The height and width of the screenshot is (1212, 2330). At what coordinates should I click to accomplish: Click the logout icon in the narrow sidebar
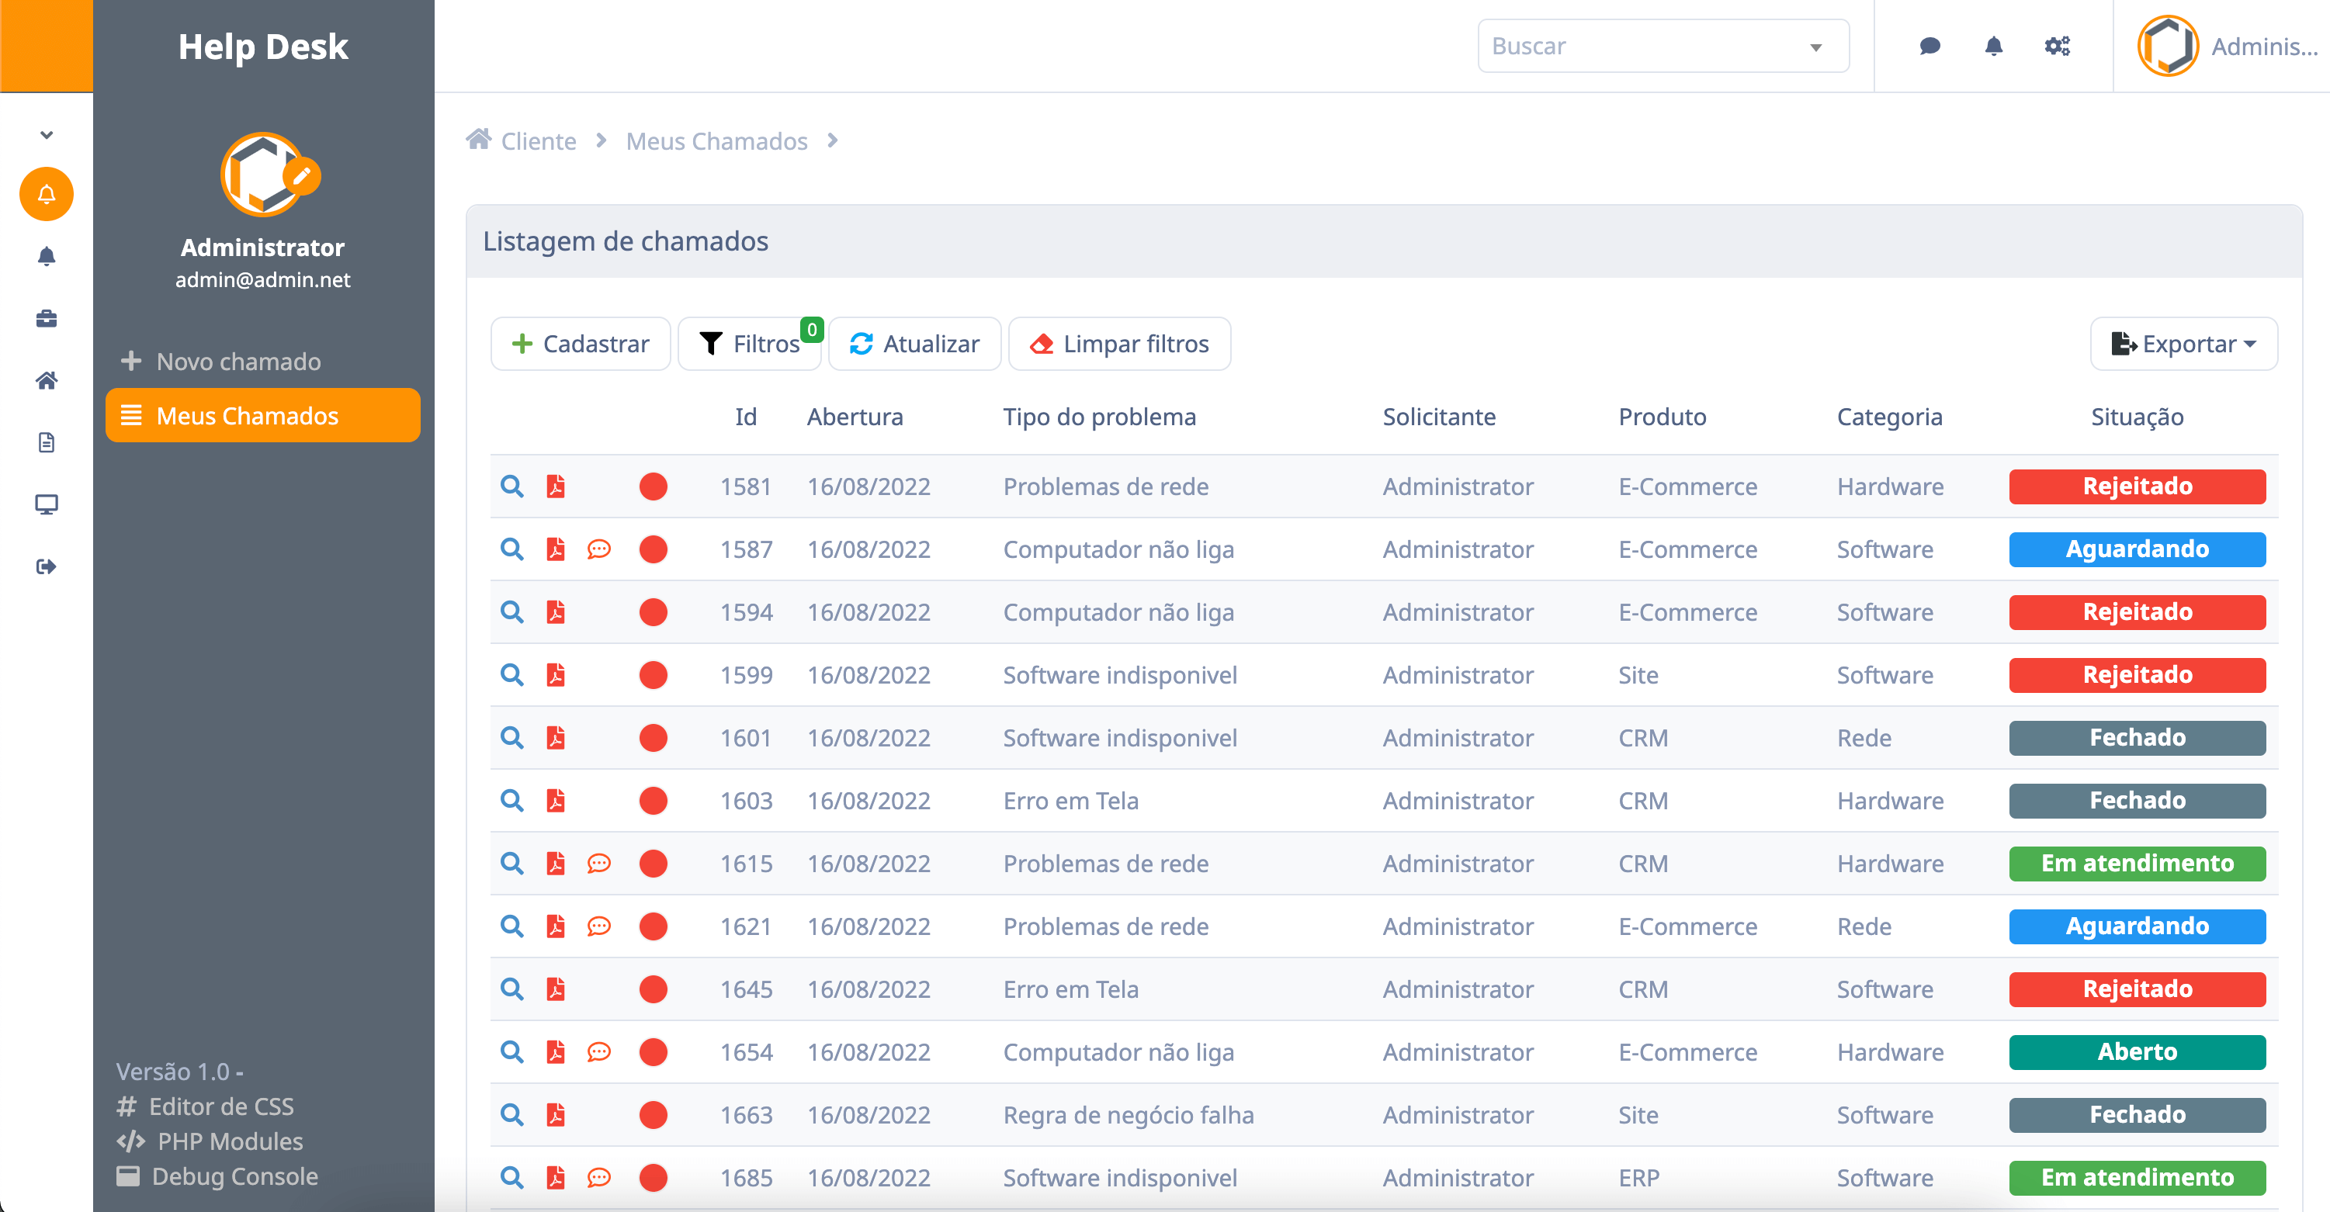coord(46,566)
